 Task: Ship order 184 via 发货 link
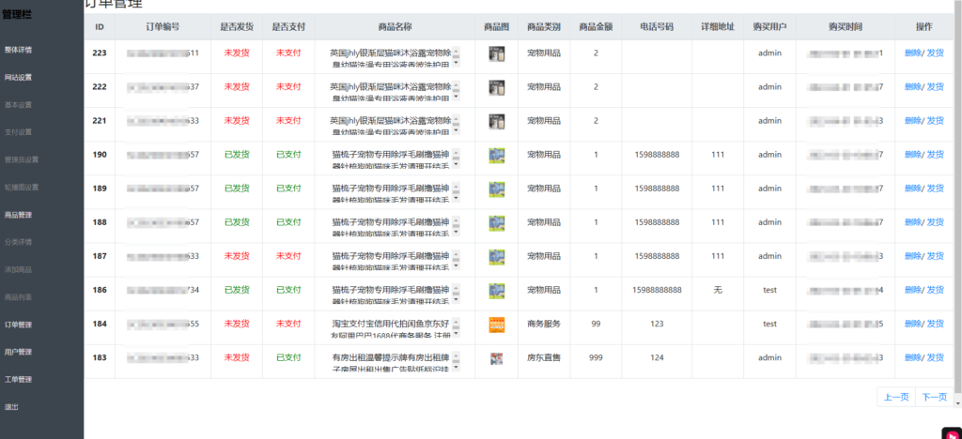click(935, 324)
